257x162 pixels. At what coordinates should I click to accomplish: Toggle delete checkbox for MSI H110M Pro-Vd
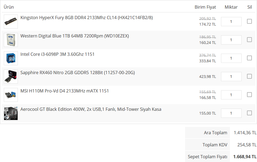[249, 95]
